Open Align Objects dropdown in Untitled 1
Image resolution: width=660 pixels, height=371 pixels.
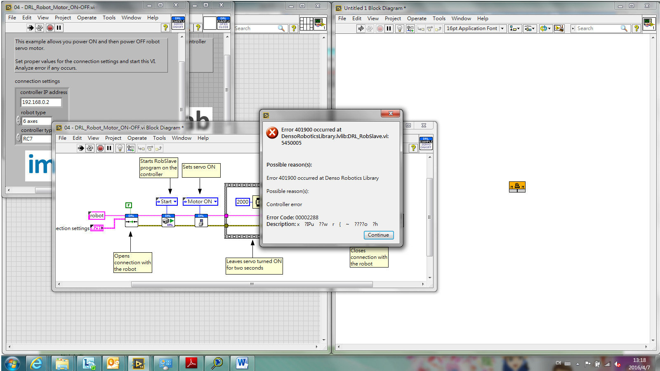515,28
